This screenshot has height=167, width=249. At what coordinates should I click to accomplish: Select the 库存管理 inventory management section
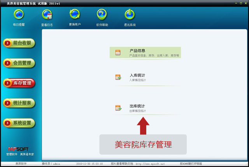pos(19,83)
